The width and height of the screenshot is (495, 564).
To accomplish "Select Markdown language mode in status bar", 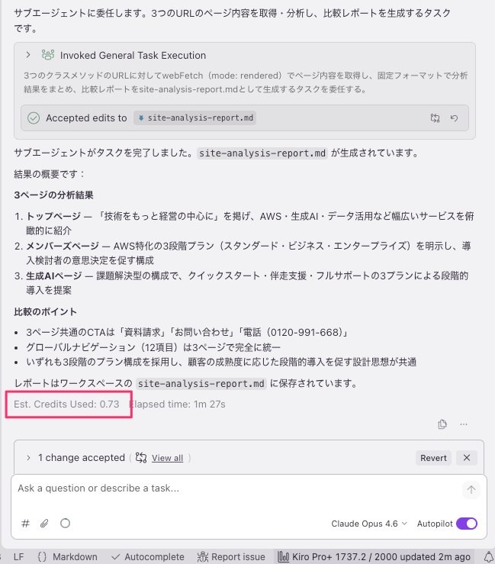I will pos(68,557).
